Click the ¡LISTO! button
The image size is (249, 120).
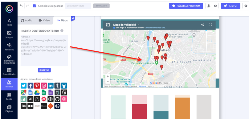tap(231, 6)
